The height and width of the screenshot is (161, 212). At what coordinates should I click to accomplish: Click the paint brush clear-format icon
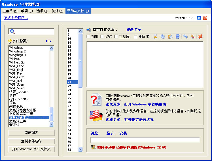click(x=192, y=37)
